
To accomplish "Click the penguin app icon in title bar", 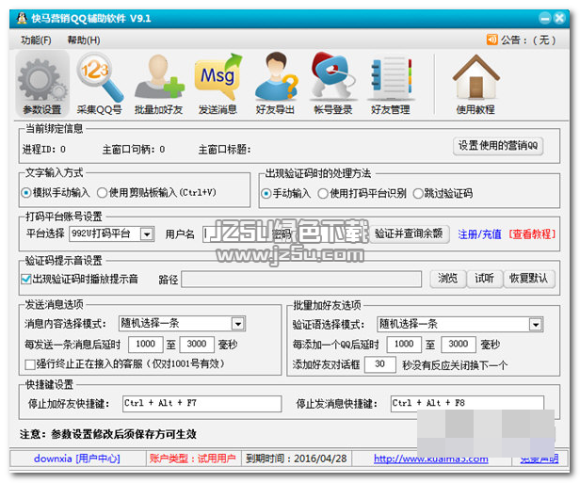I will click(22, 18).
